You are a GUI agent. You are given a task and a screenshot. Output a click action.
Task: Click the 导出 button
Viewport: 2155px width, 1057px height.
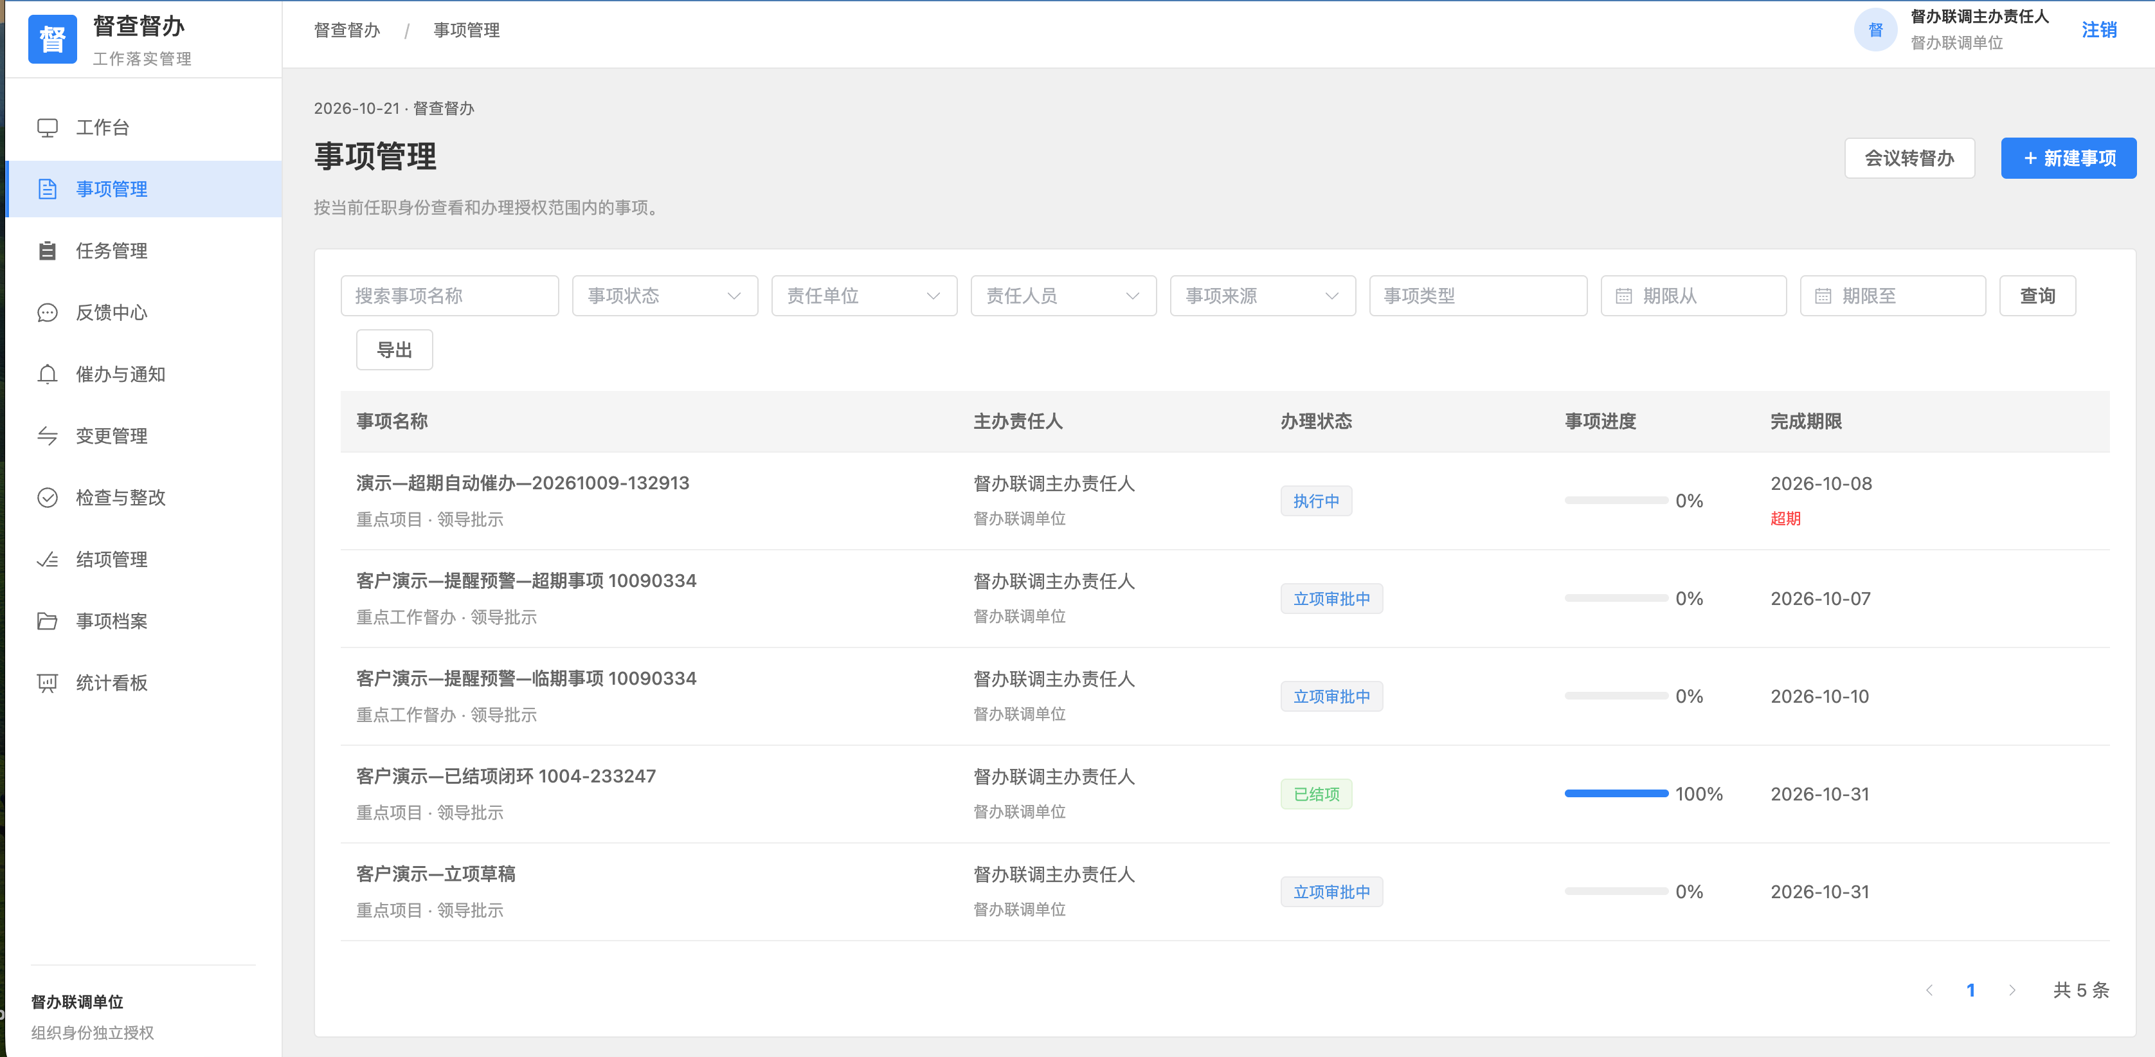pyautogui.click(x=394, y=350)
